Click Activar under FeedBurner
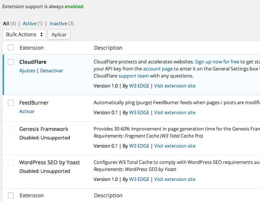260x201 pixels. pos(27,111)
